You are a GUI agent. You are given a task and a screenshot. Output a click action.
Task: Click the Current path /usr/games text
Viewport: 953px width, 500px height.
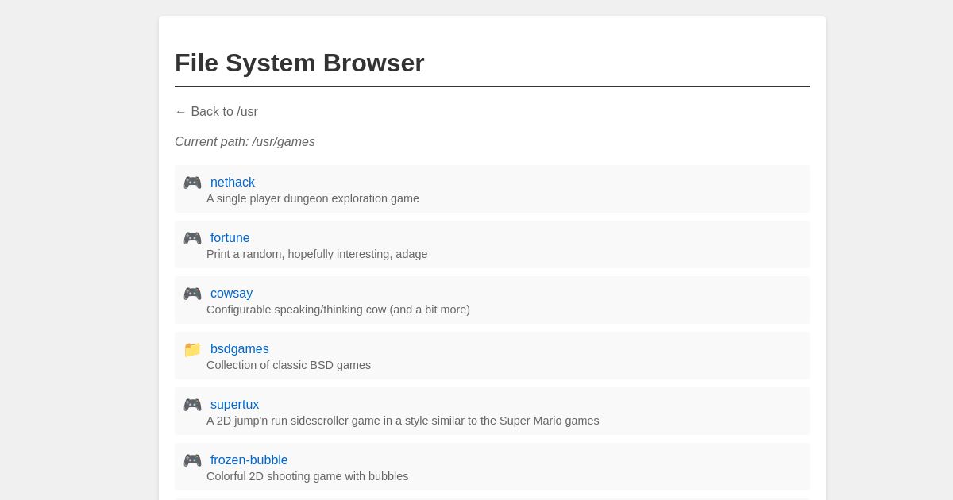[x=245, y=142]
